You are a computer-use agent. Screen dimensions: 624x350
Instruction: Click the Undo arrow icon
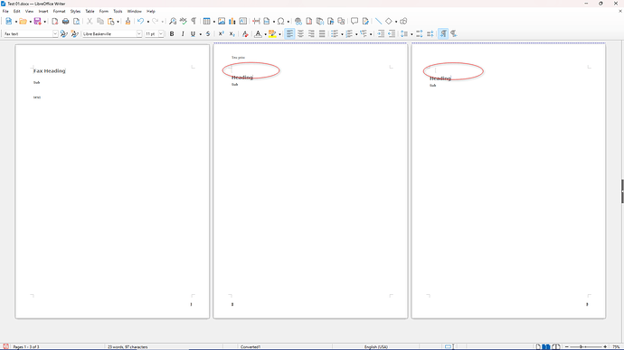(141, 22)
